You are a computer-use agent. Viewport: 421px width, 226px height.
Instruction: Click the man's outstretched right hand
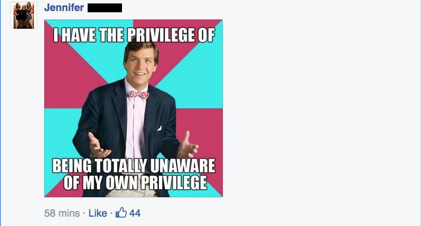click(x=98, y=146)
